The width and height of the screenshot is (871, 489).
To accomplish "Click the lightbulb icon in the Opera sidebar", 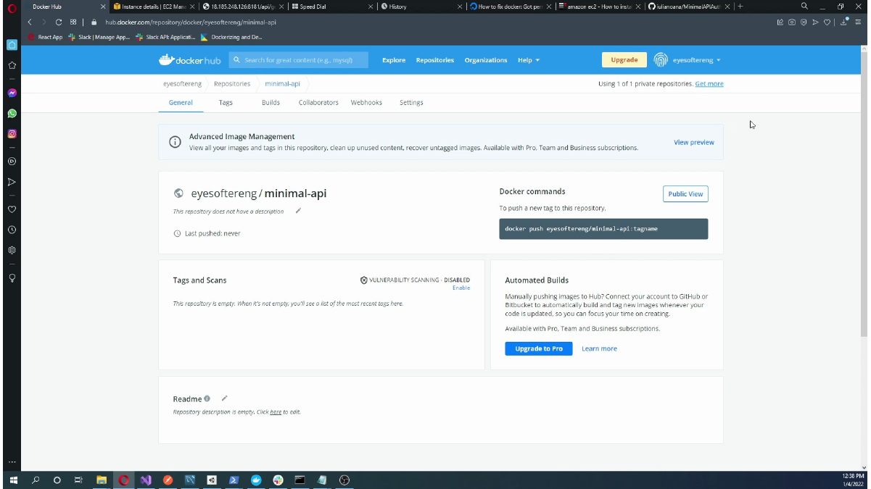I will pos(12,277).
